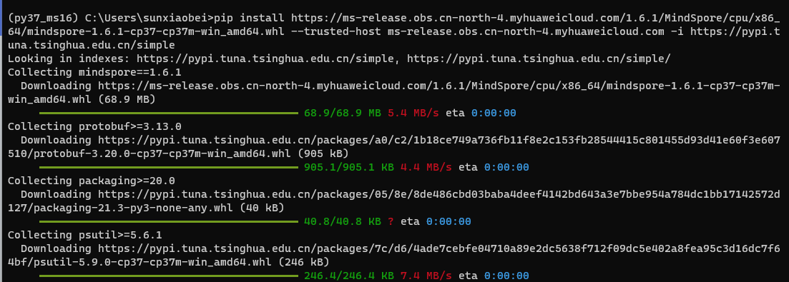Click the 'Looking in indexes' output line
789x282 pixels.
[339, 59]
